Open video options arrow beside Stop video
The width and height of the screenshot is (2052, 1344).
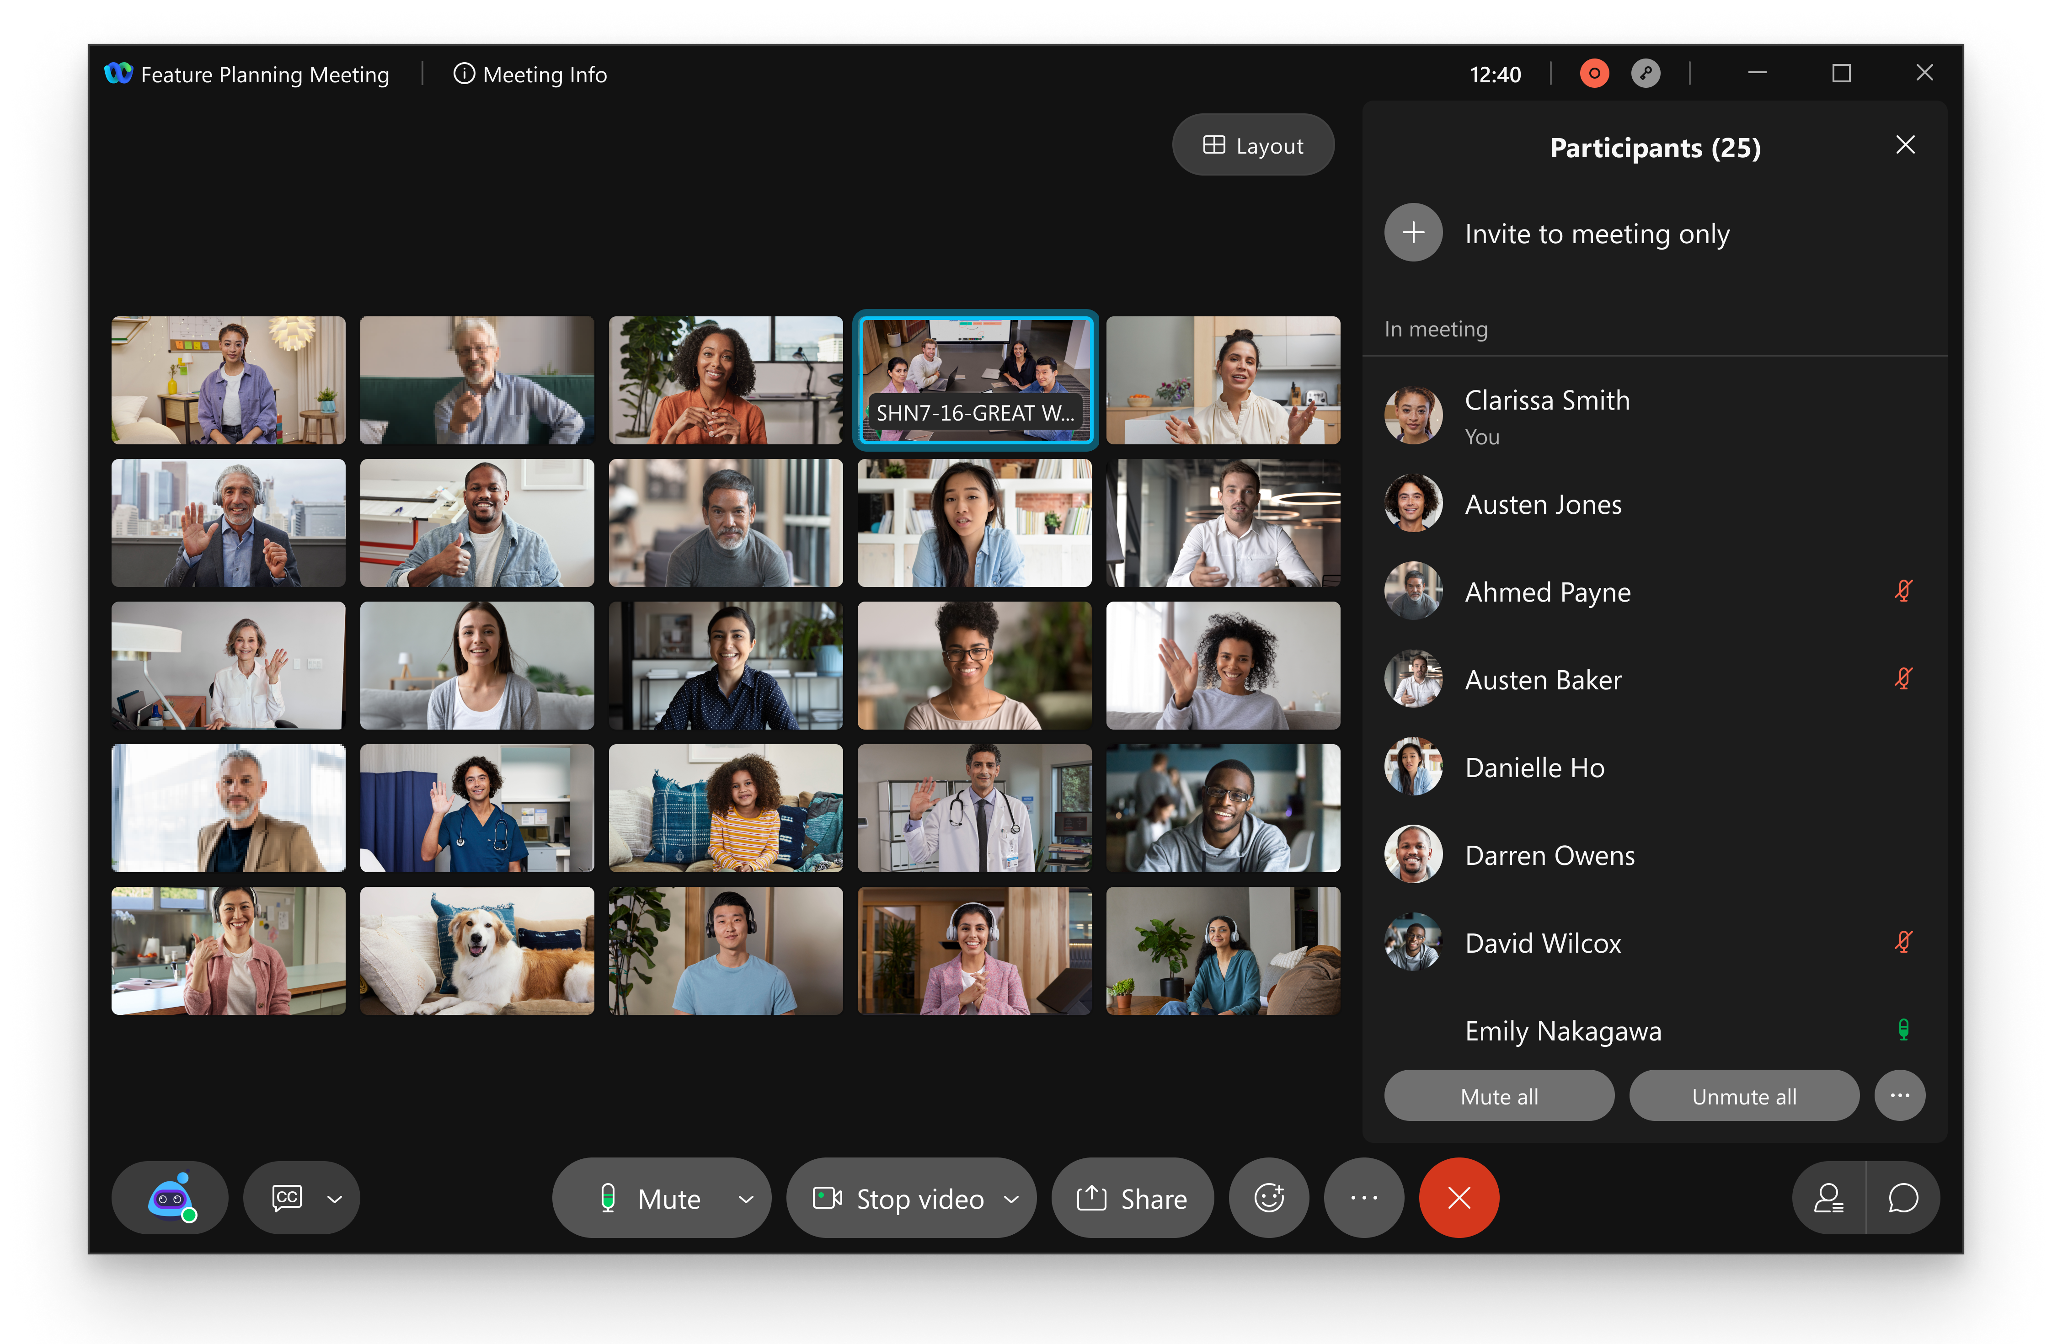tap(1011, 1198)
